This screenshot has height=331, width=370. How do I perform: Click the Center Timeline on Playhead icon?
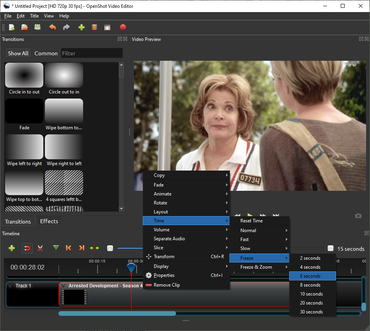[x=94, y=248]
